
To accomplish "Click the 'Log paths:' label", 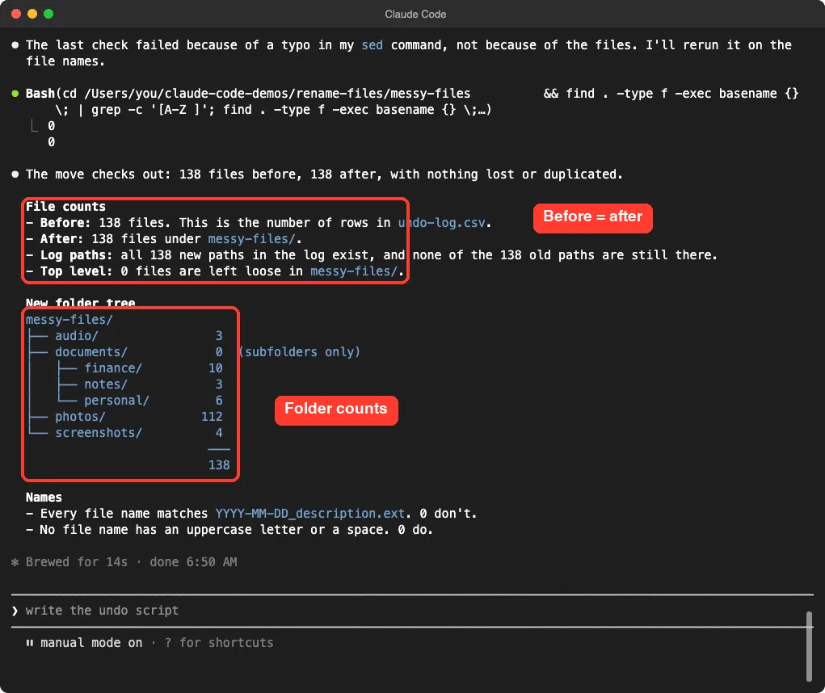I will (77, 255).
